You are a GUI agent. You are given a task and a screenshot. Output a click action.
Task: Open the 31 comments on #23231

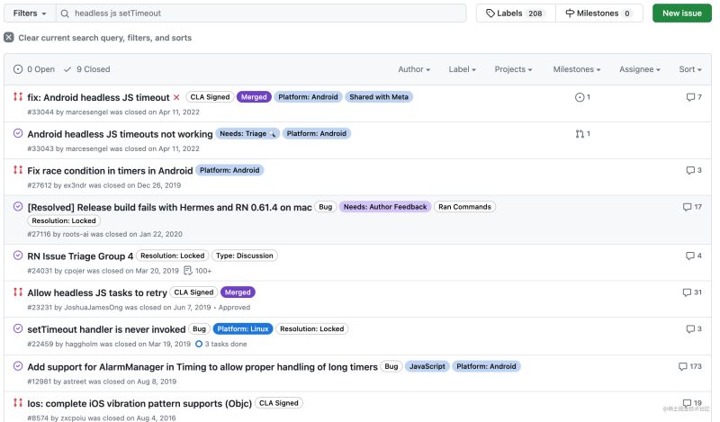(692, 292)
